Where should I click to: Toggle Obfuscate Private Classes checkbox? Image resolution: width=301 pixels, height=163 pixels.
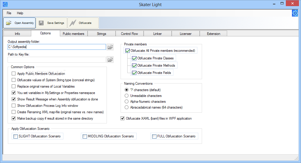click(134, 58)
